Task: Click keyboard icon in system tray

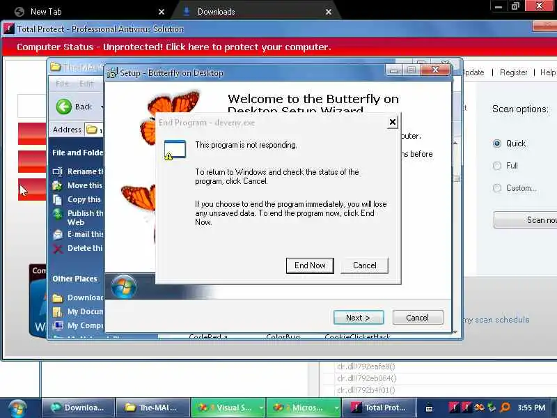Action: (429, 408)
